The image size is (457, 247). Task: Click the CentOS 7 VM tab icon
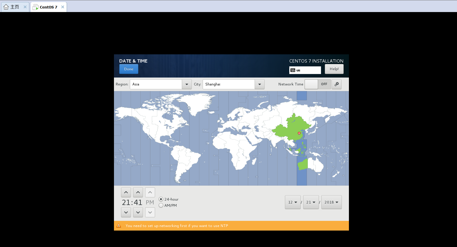click(x=36, y=7)
